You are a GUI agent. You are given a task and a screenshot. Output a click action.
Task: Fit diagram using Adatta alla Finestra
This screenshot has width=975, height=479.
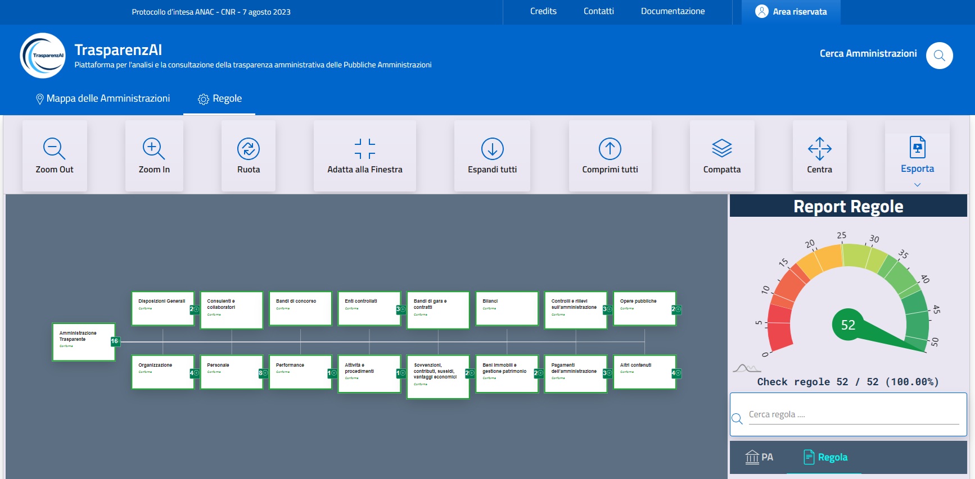365,149
